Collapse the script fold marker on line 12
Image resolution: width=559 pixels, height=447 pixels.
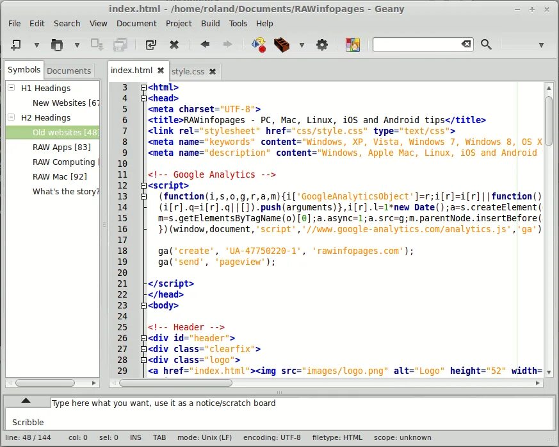(143, 185)
